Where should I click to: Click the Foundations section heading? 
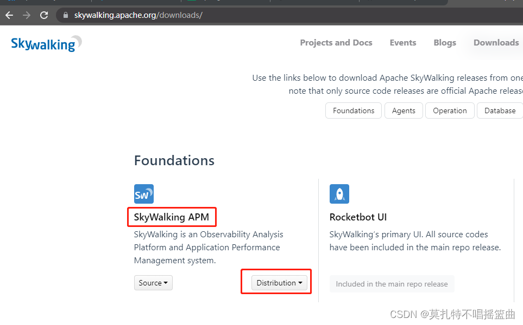click(174, 160)
